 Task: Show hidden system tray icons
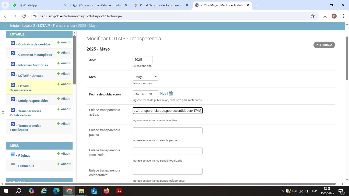282,191
